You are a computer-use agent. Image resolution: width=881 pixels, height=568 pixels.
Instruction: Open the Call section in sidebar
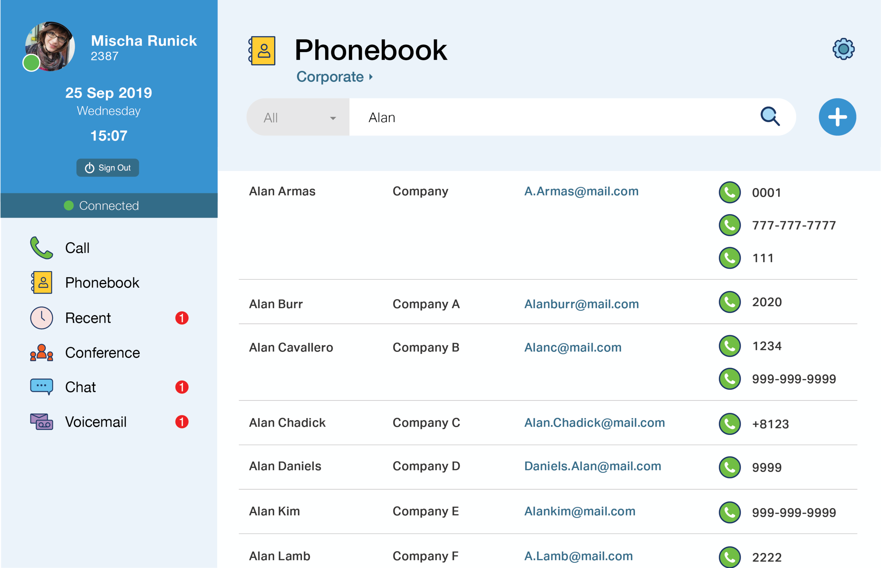(x=77, y=248)
